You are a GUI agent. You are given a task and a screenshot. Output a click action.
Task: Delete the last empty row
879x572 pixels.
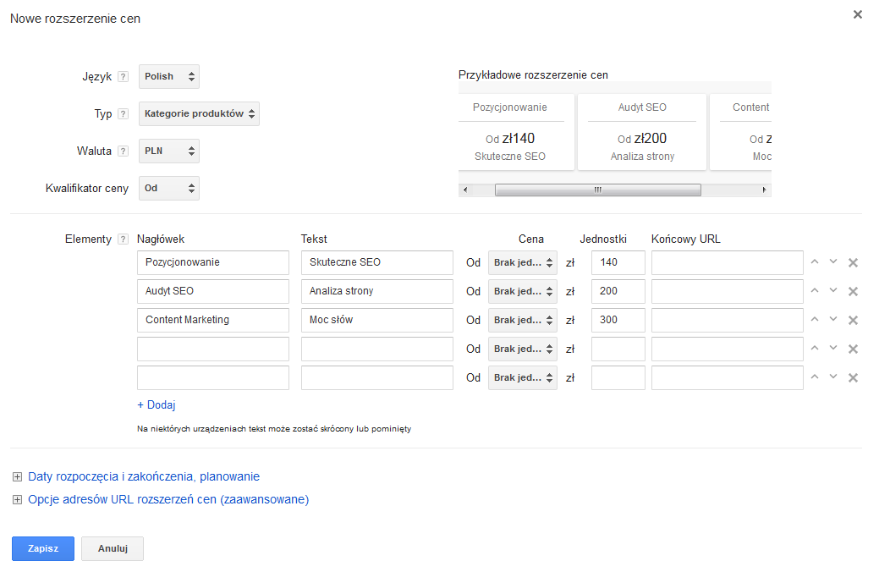(853, 377)
